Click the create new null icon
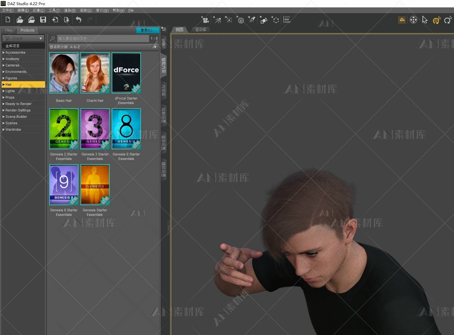This screenshot has width=454, height=335. pos(275,20)
